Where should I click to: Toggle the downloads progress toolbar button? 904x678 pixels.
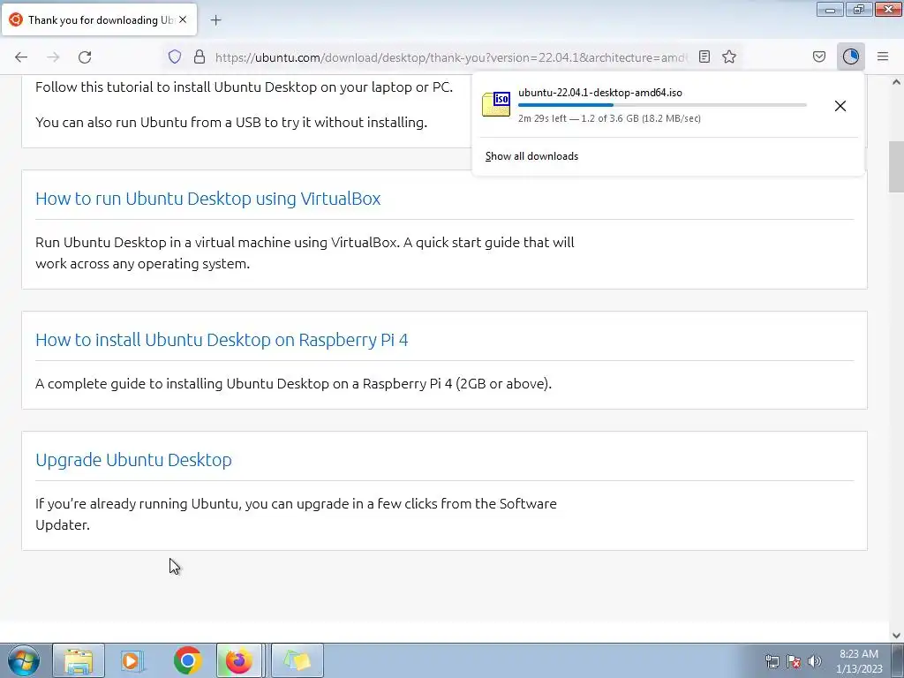(x=850, y=56)
